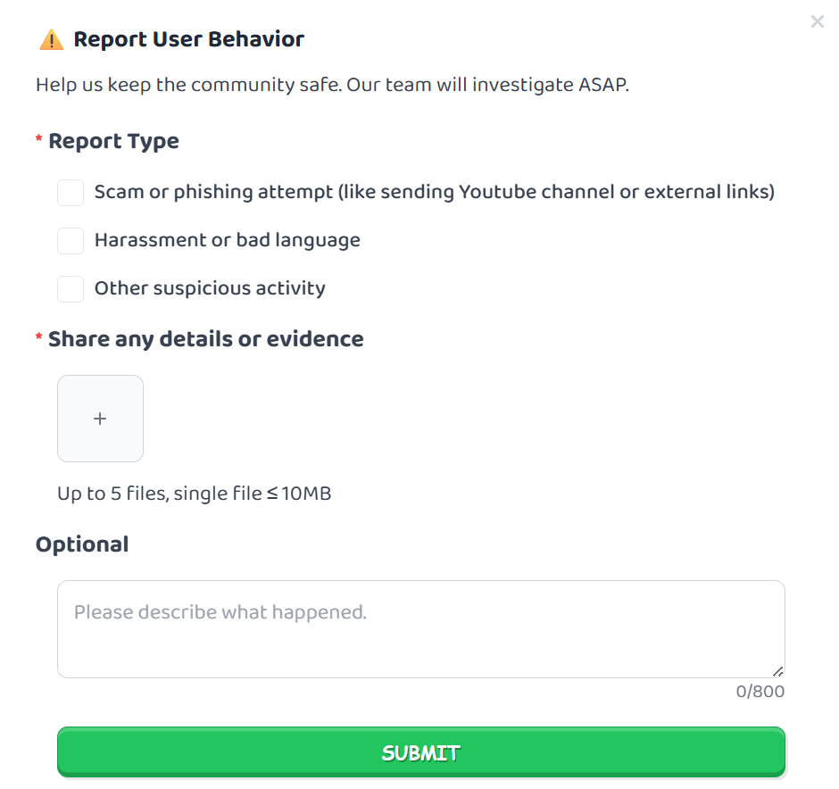Grab the textarea resize handle corner

pos(778,671)
